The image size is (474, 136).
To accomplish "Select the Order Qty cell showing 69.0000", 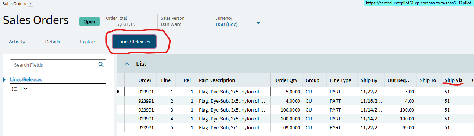I will (287, 127).
